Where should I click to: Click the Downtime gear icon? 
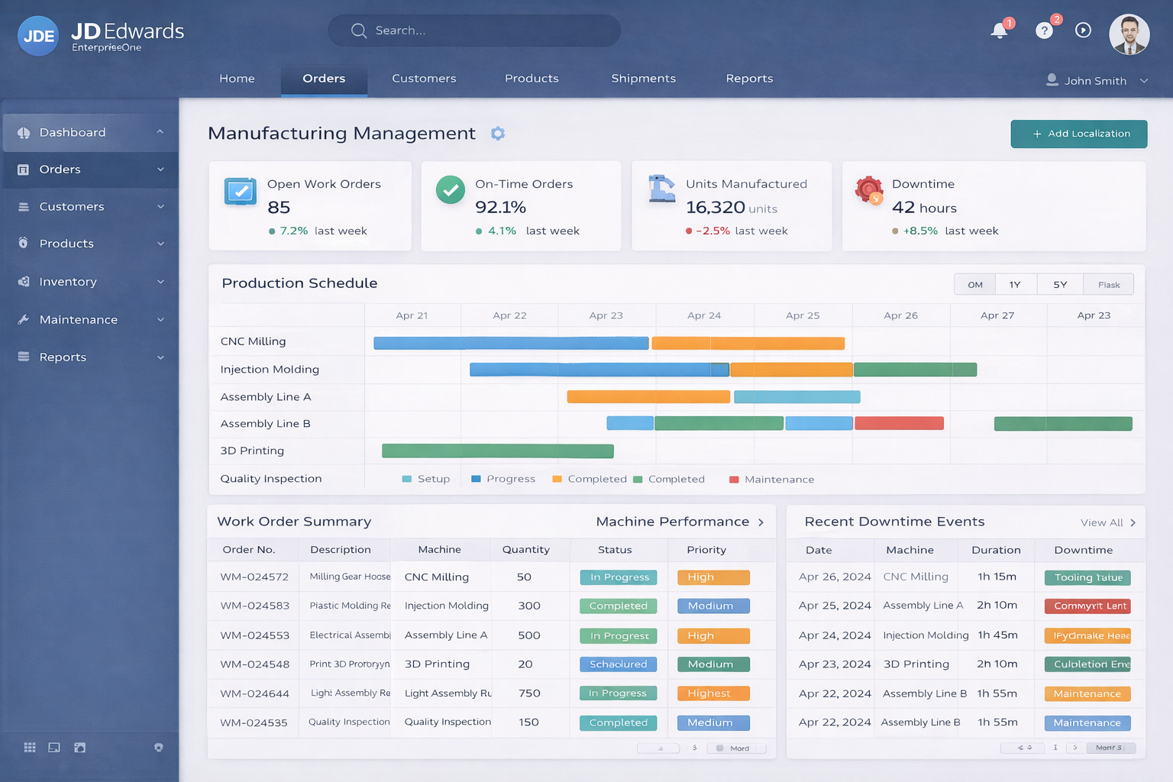point(868,189)
